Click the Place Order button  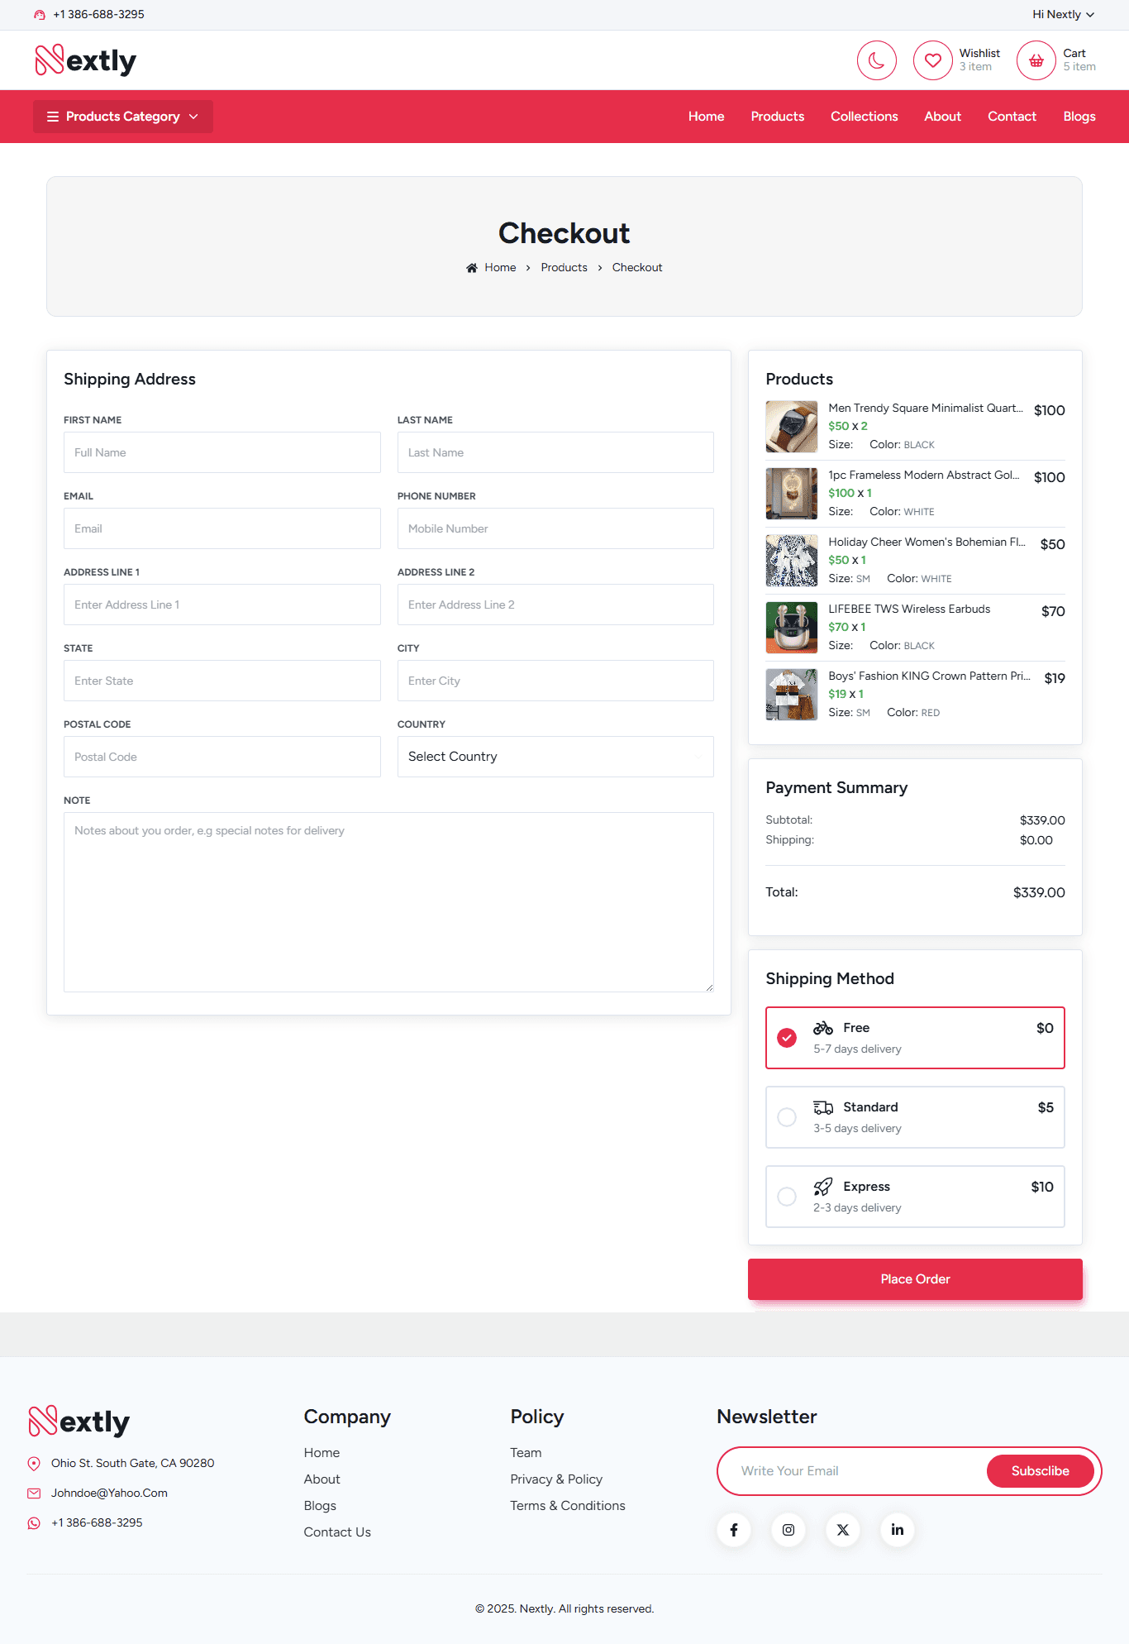click(914, 1279)
